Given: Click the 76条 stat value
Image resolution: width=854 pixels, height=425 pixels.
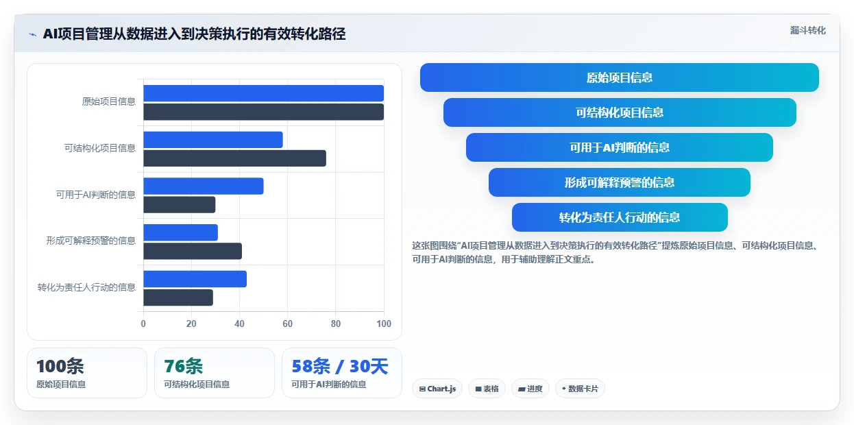Looking at the screenshot, I should 184,367.
